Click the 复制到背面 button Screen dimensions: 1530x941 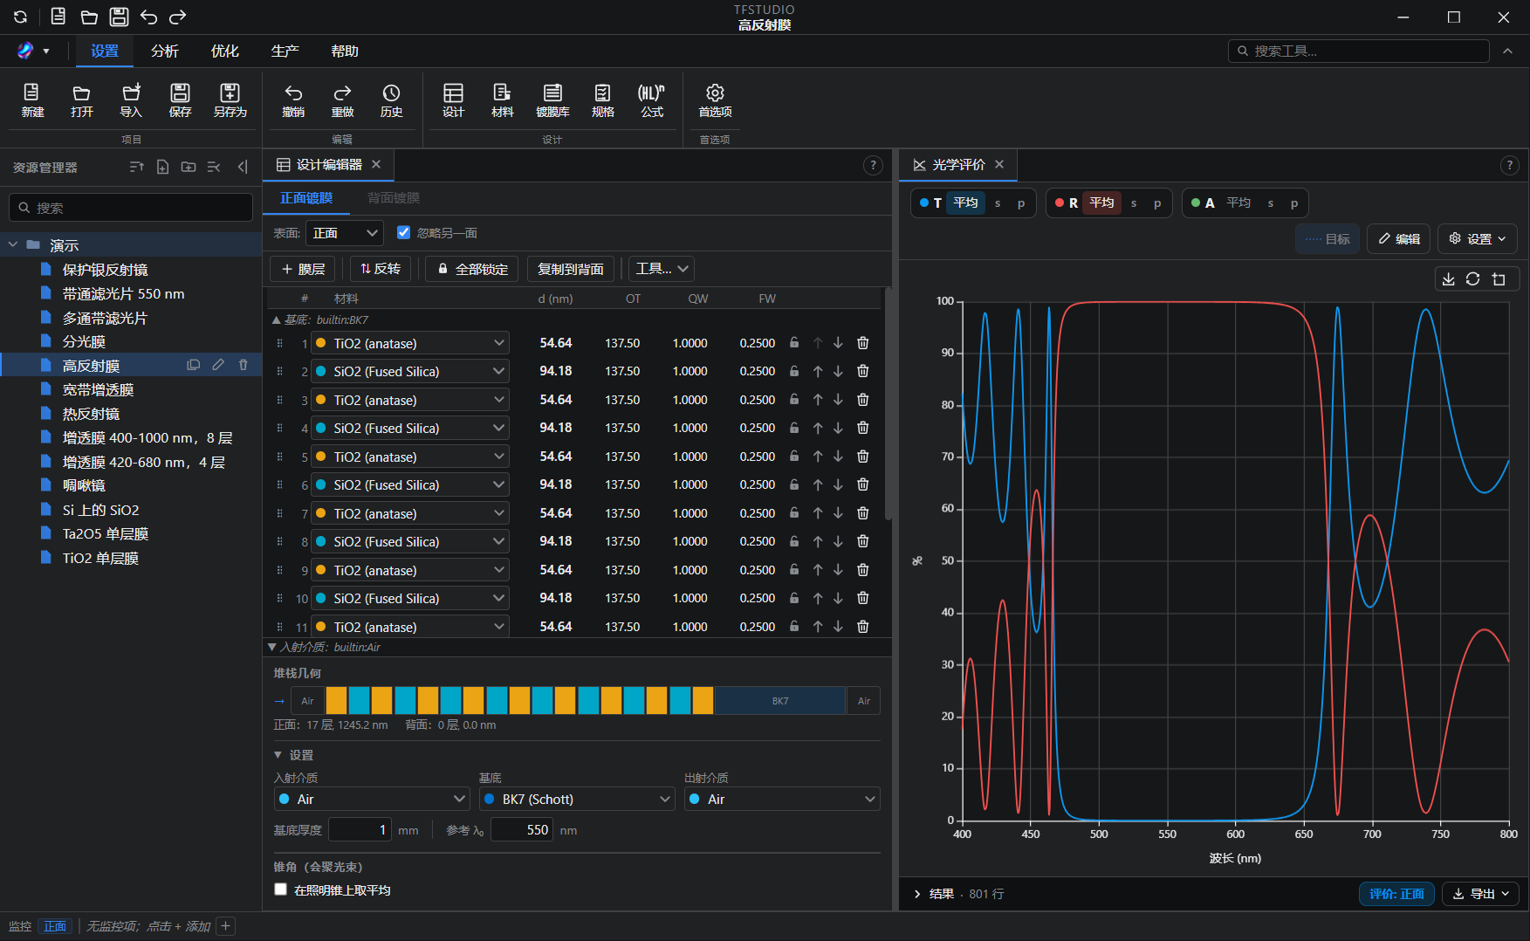coord(571,269)
